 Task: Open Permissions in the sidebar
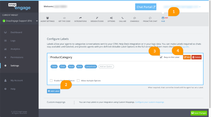(17, 57)
